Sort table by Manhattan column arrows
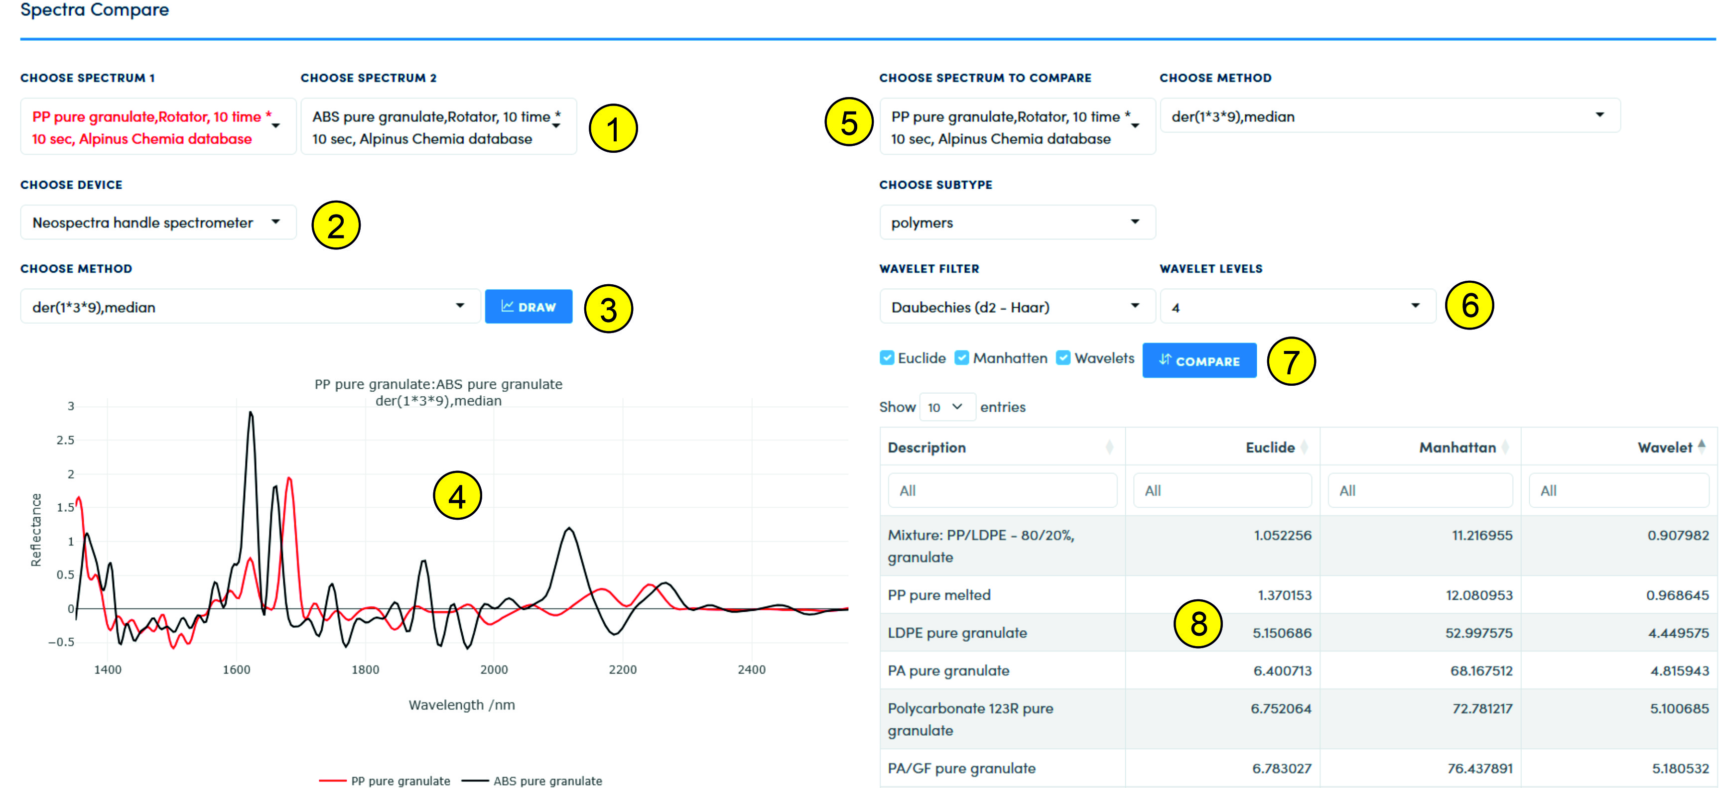The width and height of the screenshot is (1719, 788). [1505, 448]
